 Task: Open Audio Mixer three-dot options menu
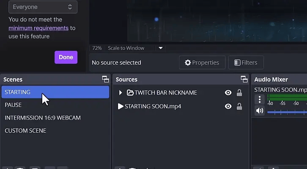(260, 99)
